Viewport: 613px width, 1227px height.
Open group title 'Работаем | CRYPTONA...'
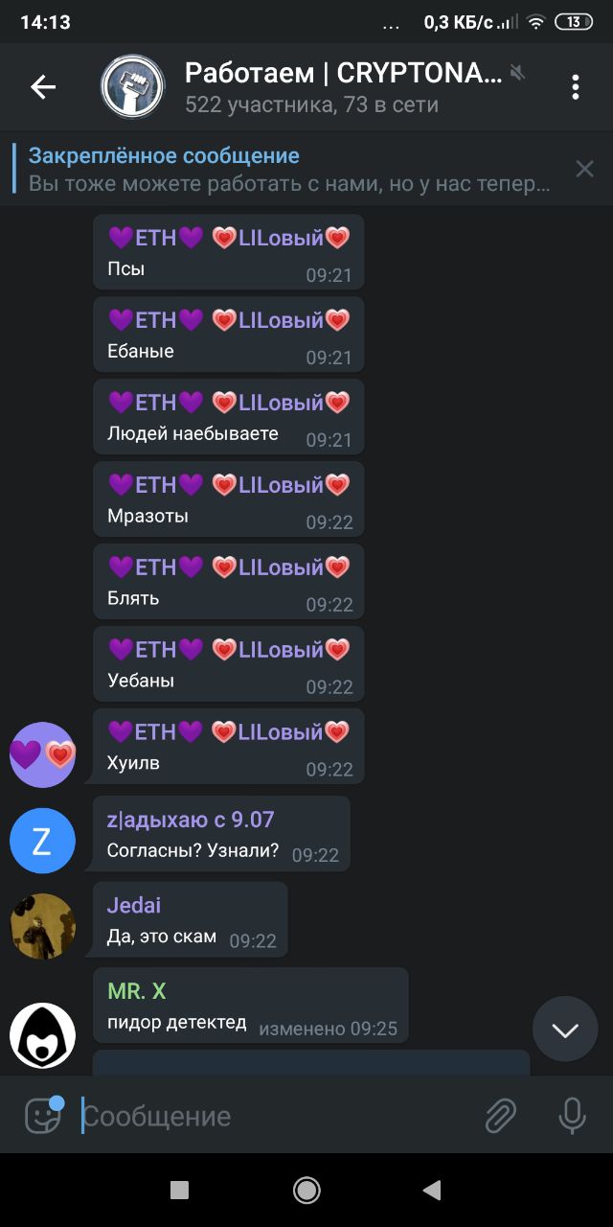(343, 72)
